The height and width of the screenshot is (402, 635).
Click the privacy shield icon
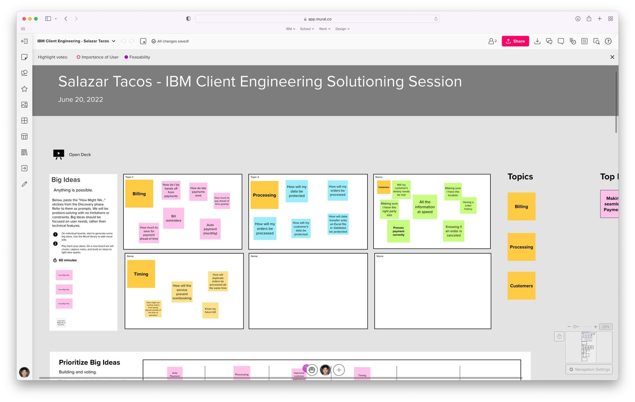click(x=188, y=19)
